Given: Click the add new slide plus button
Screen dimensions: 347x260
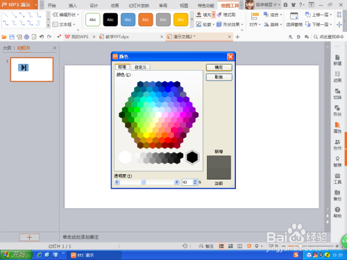Looking at the screenshot, I should tap(29, 237).
